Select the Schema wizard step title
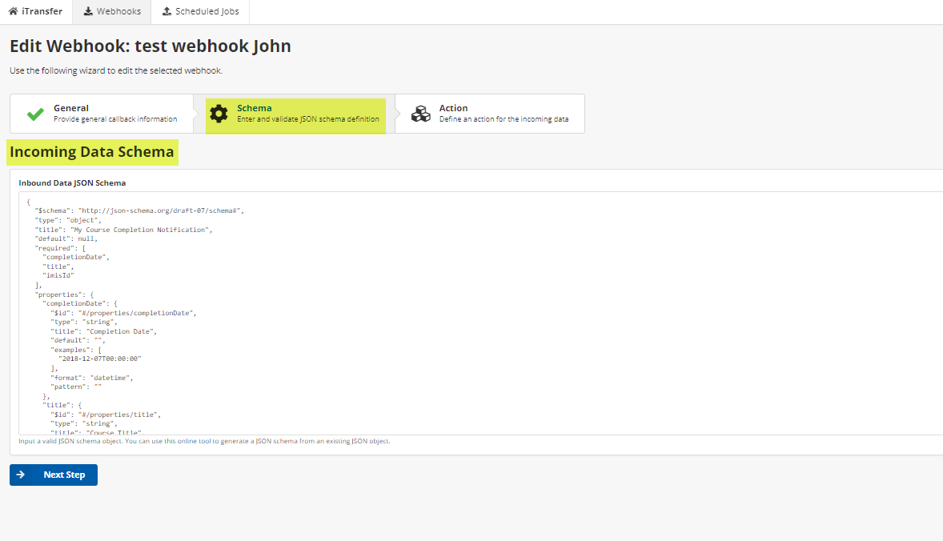The height and width of the screenshot is (541, 943). tap(254, 108)
